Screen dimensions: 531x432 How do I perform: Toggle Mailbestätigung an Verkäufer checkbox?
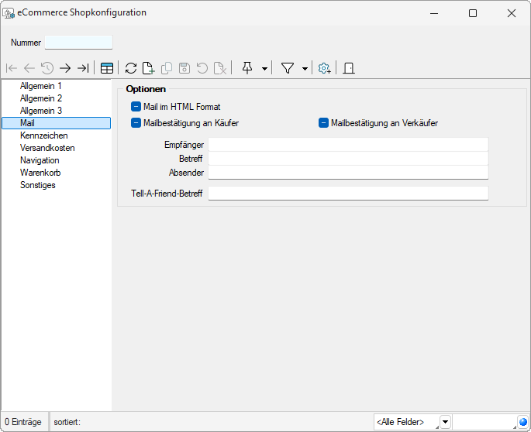[324, 123]
